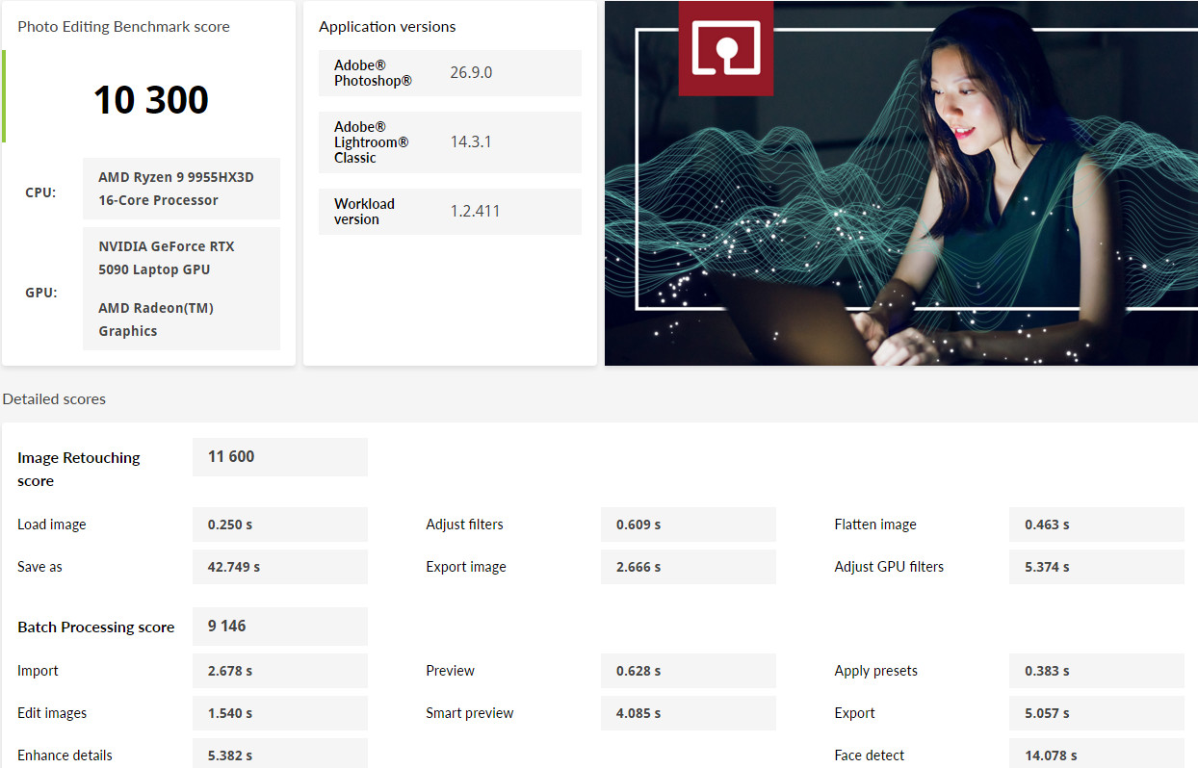Viewport: 1198px width, 768px height.
Task: Select the Save as time 42.749 s
Action: (234, 567)
